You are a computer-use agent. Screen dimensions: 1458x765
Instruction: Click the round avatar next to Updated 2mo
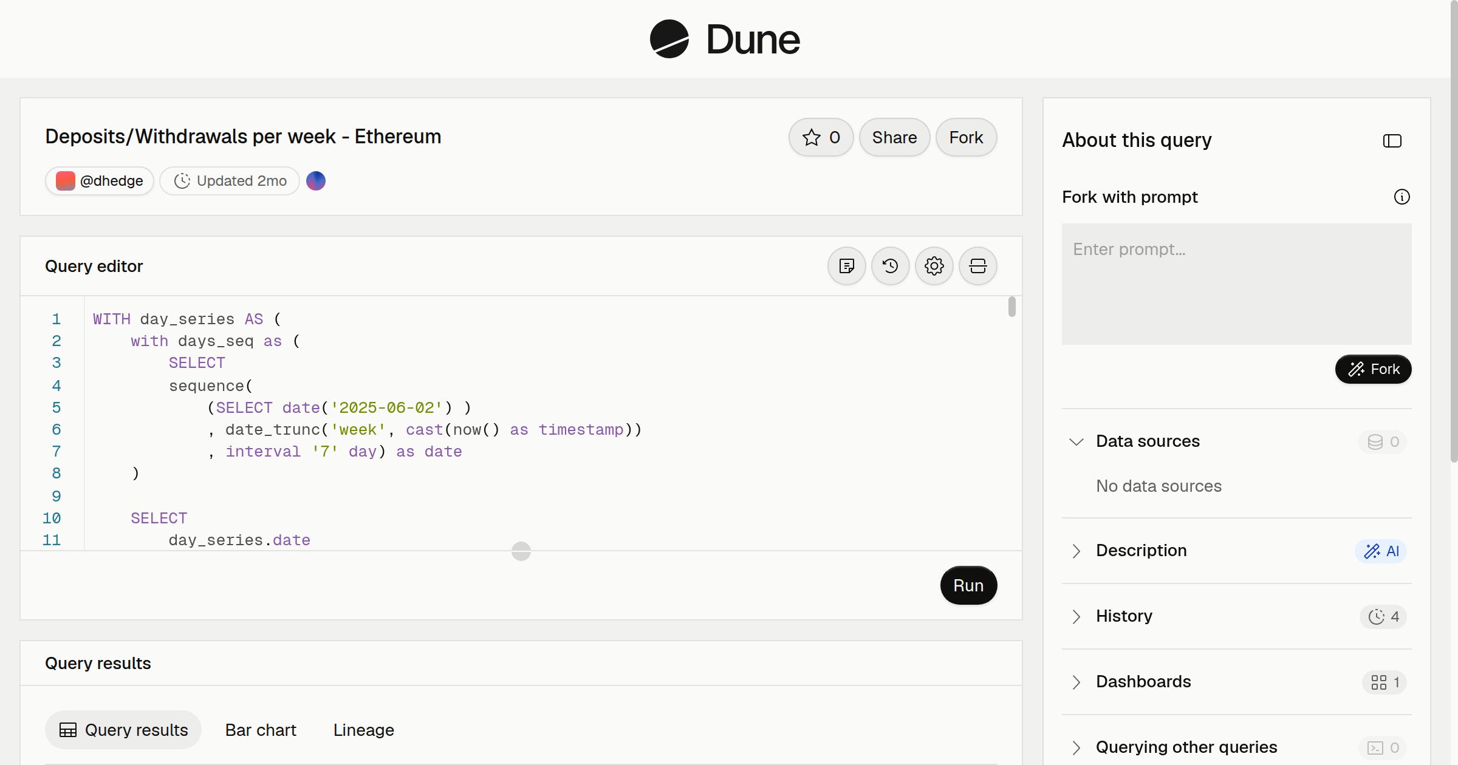click(x=316, y=181)
